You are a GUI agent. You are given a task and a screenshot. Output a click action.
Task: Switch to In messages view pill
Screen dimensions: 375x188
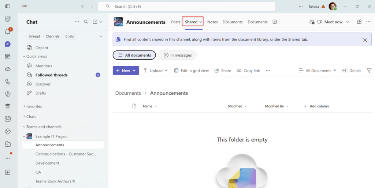click(x=177, y=55)
